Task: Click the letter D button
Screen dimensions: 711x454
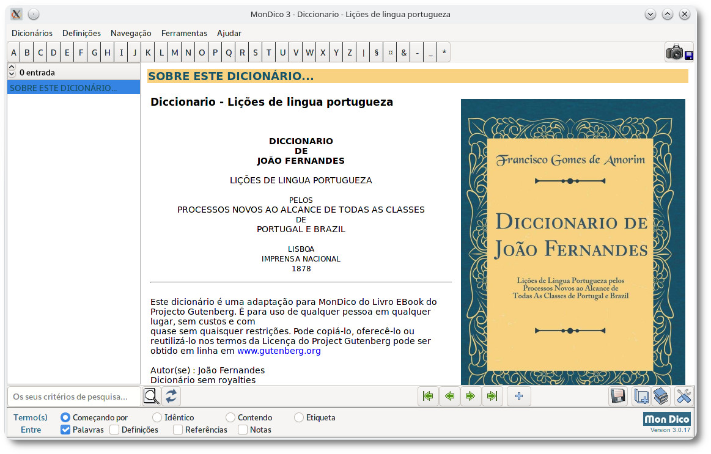Action: tap(54, 52)
